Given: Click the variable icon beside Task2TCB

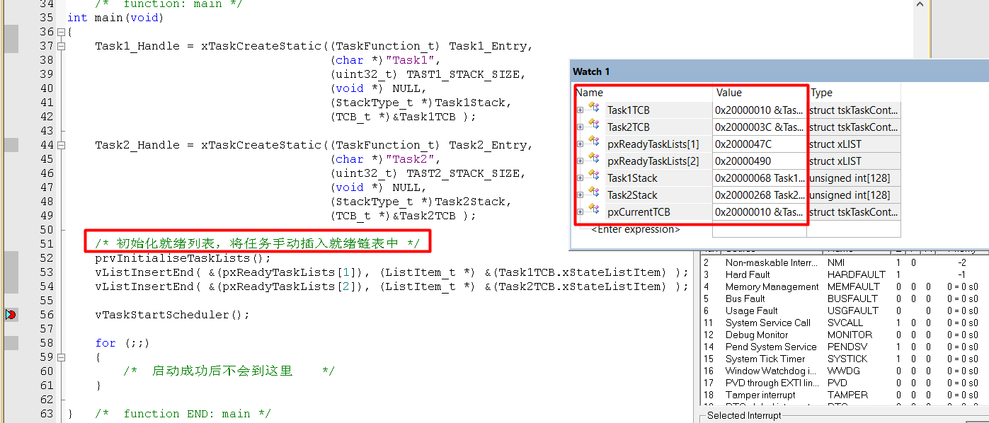Looking at the screenshot, I should coord(594,126).
